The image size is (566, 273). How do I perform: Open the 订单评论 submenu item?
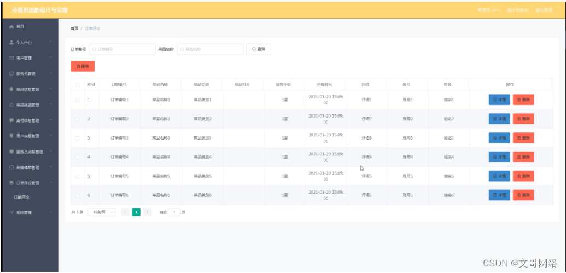pos(21,197)
